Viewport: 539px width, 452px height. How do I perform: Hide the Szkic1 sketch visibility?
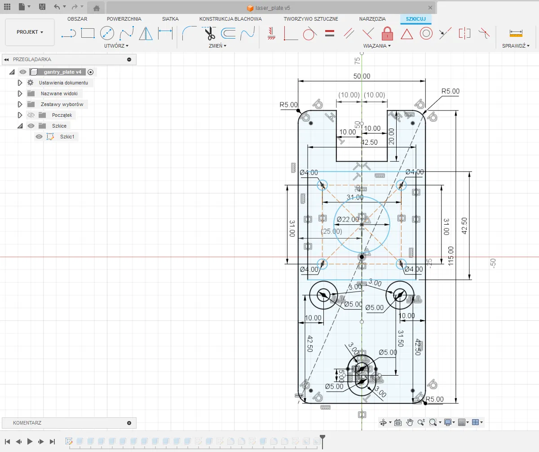(x=40, y=137)
